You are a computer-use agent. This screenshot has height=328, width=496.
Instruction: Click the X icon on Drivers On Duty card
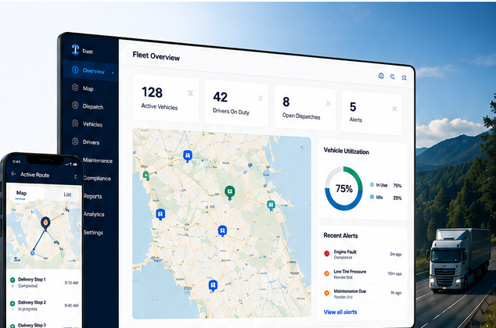coord(261,98)
